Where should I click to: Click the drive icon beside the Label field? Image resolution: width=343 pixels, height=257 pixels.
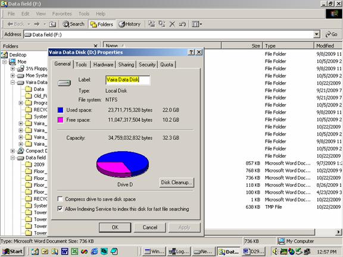coord(64,83)
